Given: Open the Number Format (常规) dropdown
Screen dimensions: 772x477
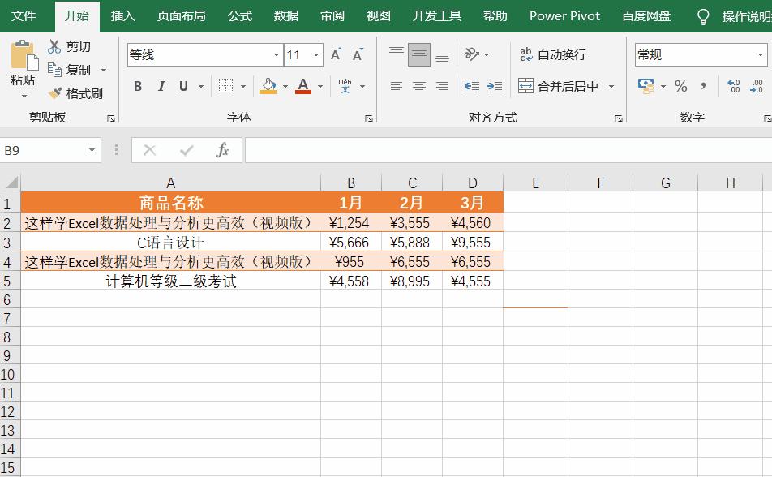Looking at the screenshot, I should (x=762, y=54).
